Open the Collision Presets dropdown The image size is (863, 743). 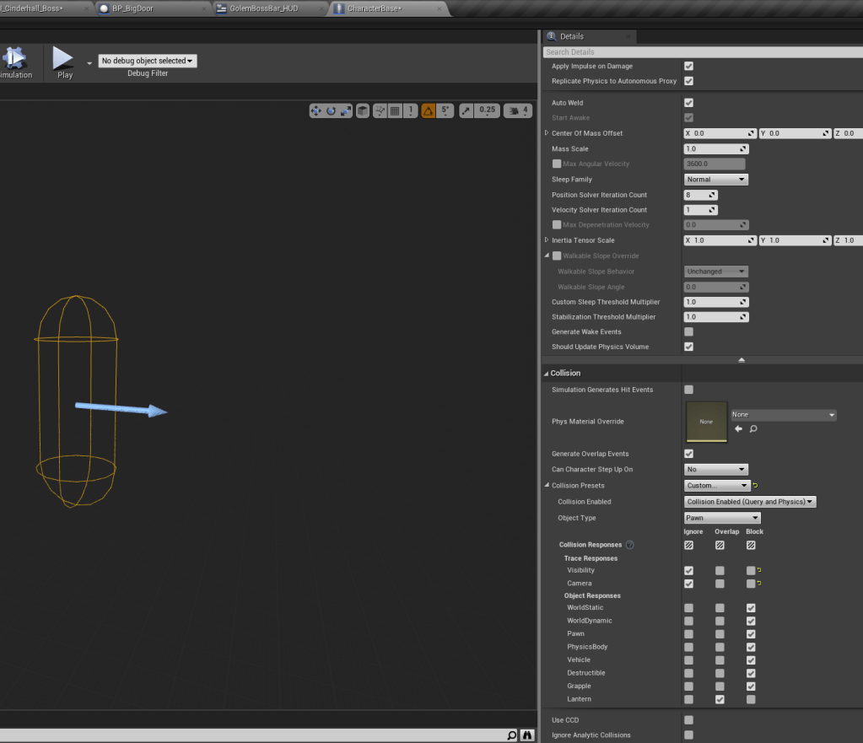tap(716, 486)
